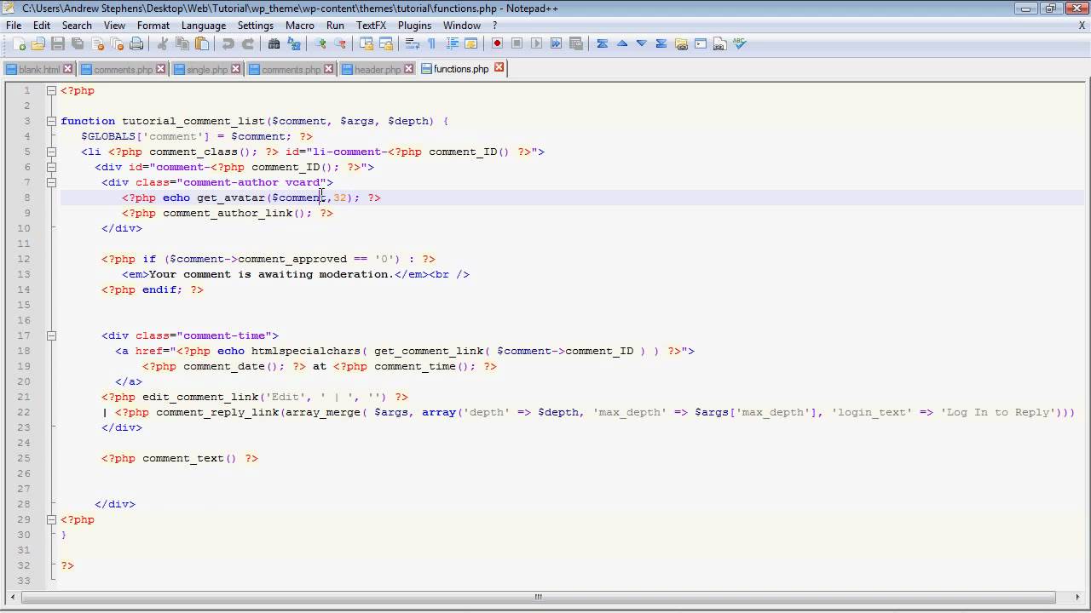This screenshot has height=613, width=1091.
Task: Toggle Show All Characters pilcrow icon
Action: (431, 44)
